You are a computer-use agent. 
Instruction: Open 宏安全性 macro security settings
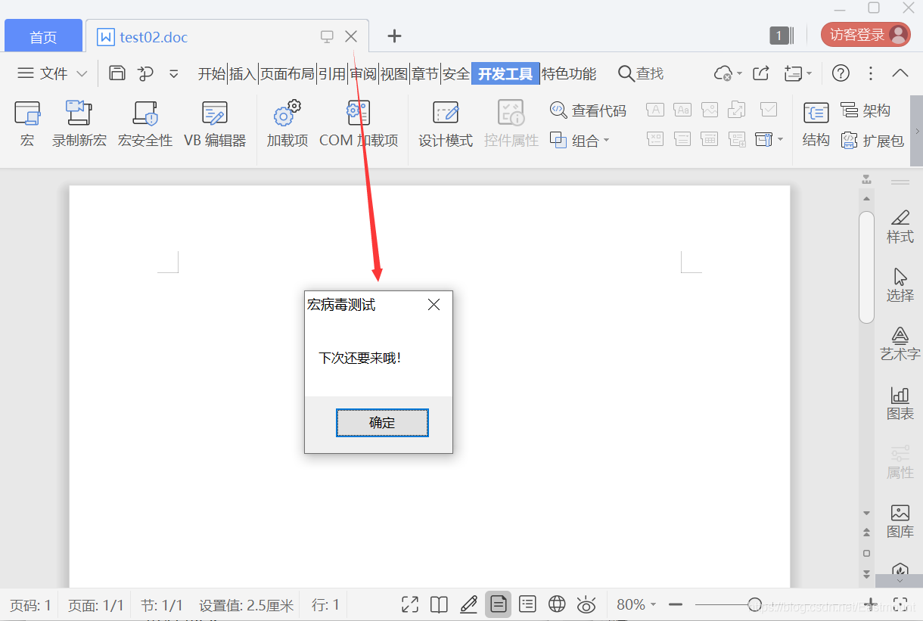coord(145,125)
